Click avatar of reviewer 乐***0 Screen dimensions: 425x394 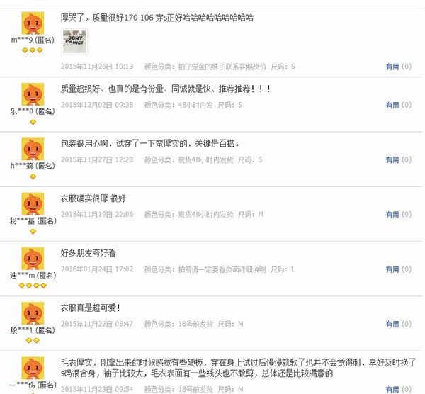(x=33, y=94)
